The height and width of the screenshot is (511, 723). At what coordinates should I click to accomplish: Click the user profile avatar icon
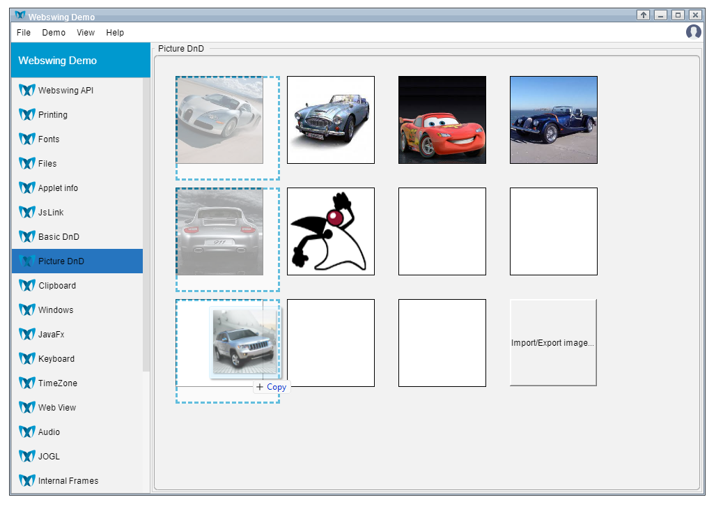point(694,32)
